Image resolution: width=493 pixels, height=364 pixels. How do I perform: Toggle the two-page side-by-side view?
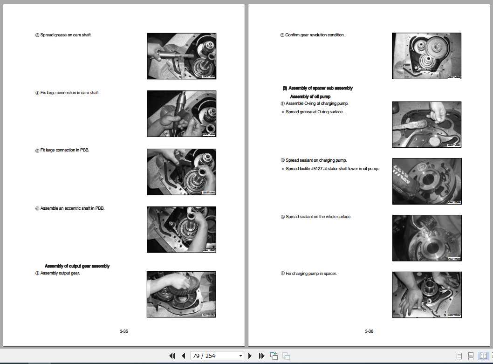pos(483,356)
